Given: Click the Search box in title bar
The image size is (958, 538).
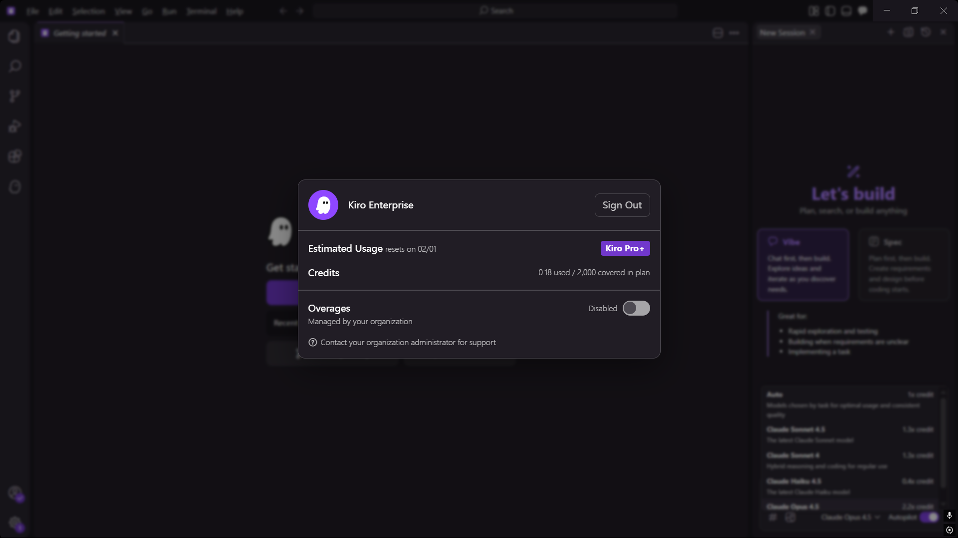Looking at the screenshot, I should click(495, 10).
